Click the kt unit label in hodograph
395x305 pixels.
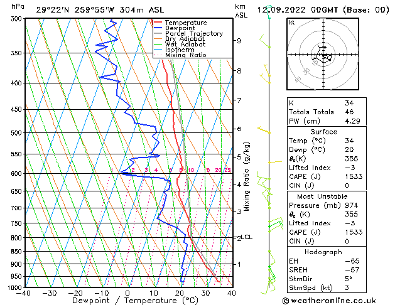(x=292, y=23)
